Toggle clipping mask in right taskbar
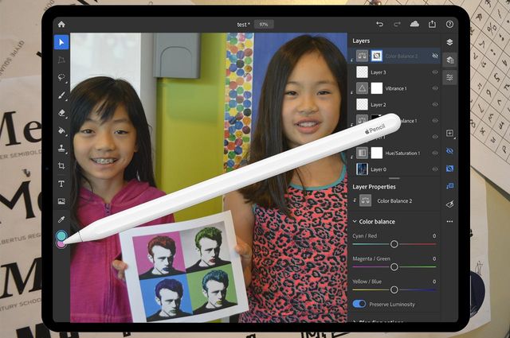Image resolution: width=510 pixels, height=338 pixels. 449,186
